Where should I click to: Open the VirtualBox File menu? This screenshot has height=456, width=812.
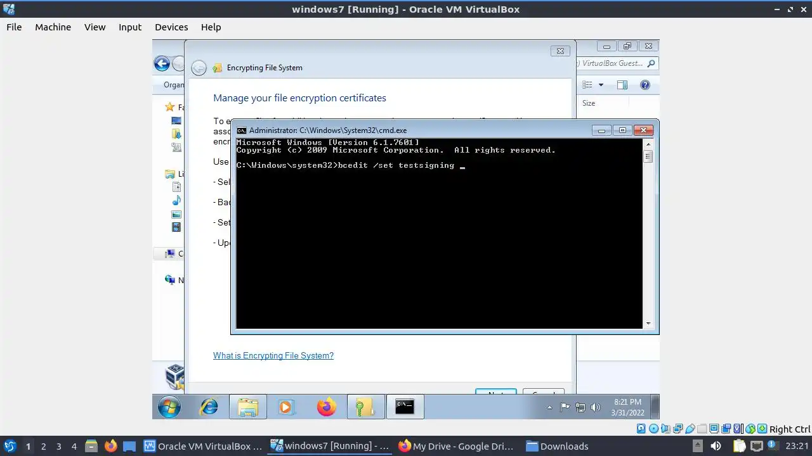pos(14,27)
